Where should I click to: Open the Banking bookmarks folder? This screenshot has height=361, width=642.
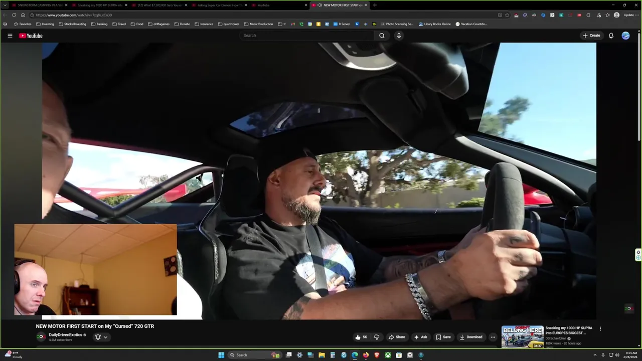click(99, 24)
